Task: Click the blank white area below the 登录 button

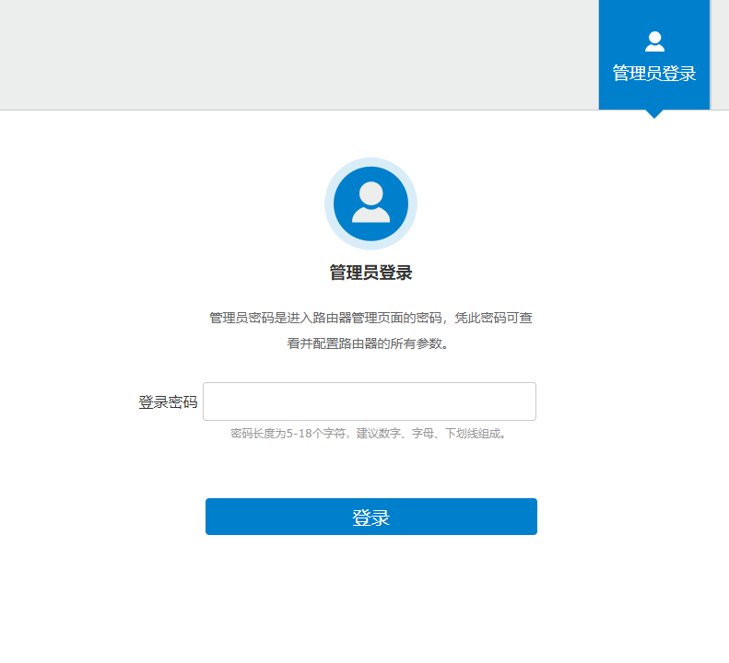Action: coord(369,599)
